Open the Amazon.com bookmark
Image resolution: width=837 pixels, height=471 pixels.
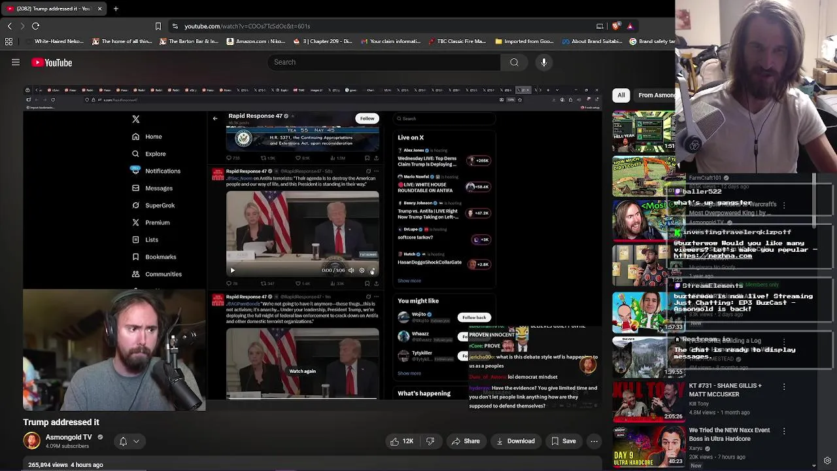256,41
